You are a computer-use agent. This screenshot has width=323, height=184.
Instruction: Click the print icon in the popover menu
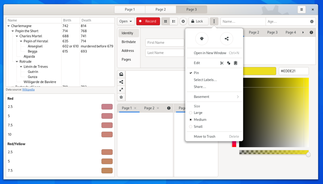[202, 39]
